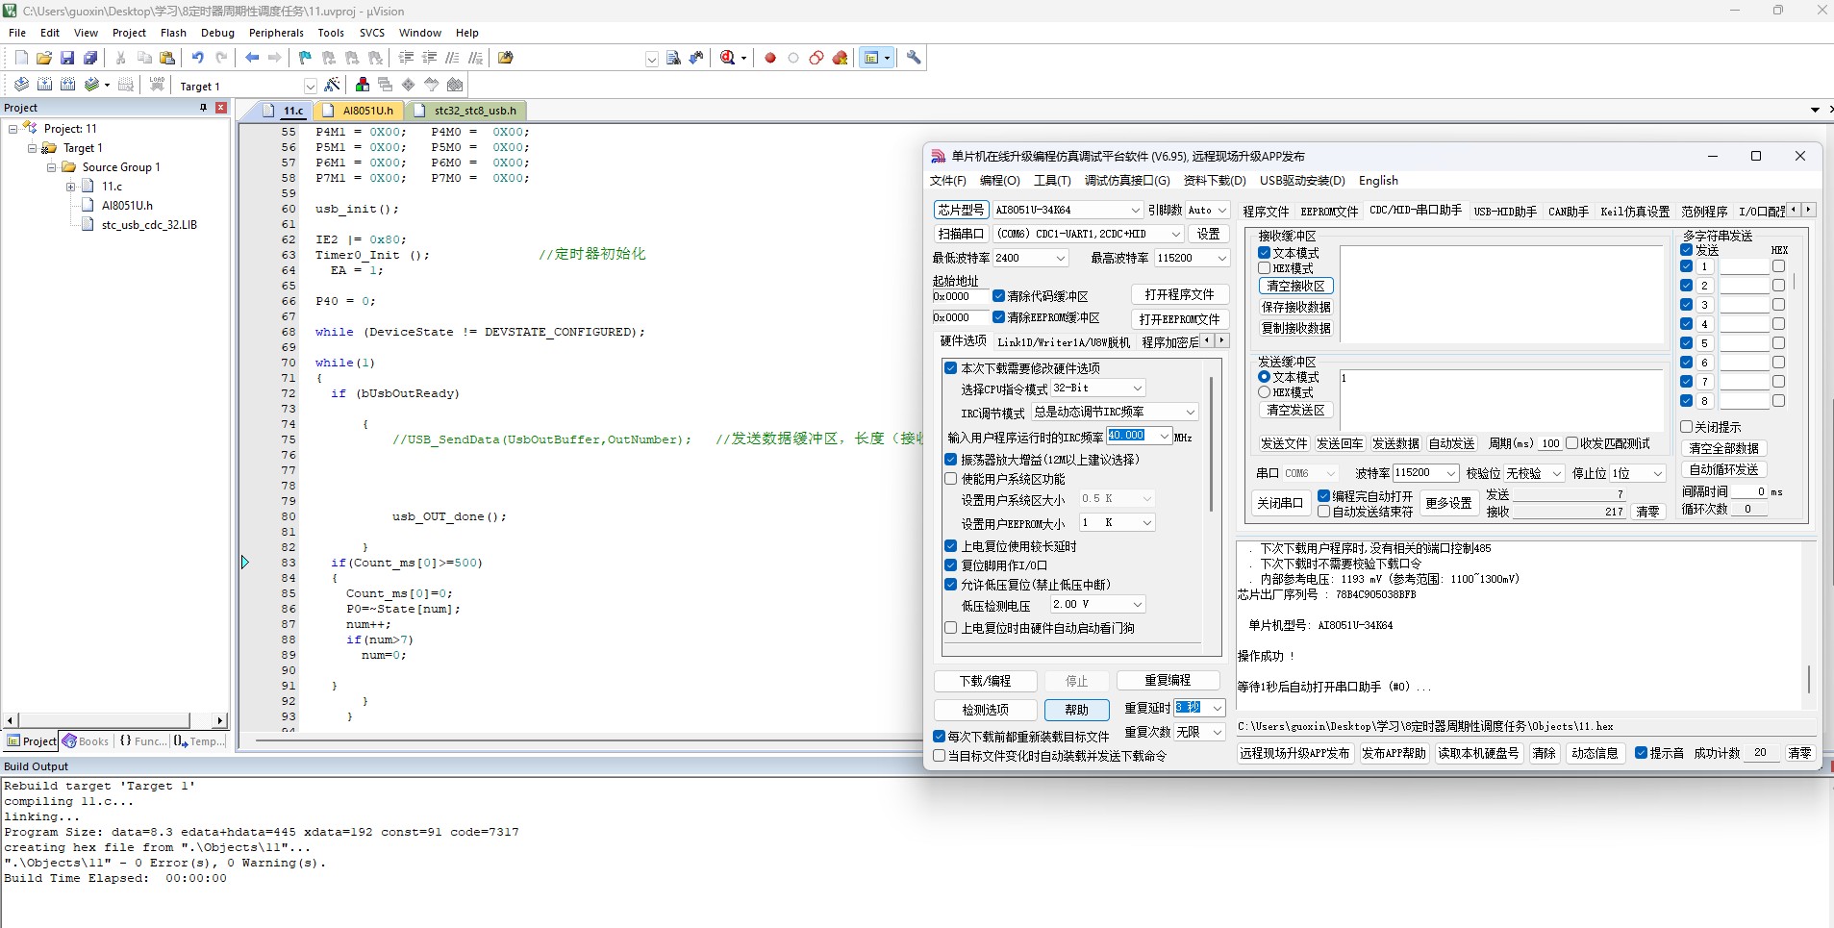Open the Configuration wrench icon
This screenshot has width=1834, height=928.
914,58
